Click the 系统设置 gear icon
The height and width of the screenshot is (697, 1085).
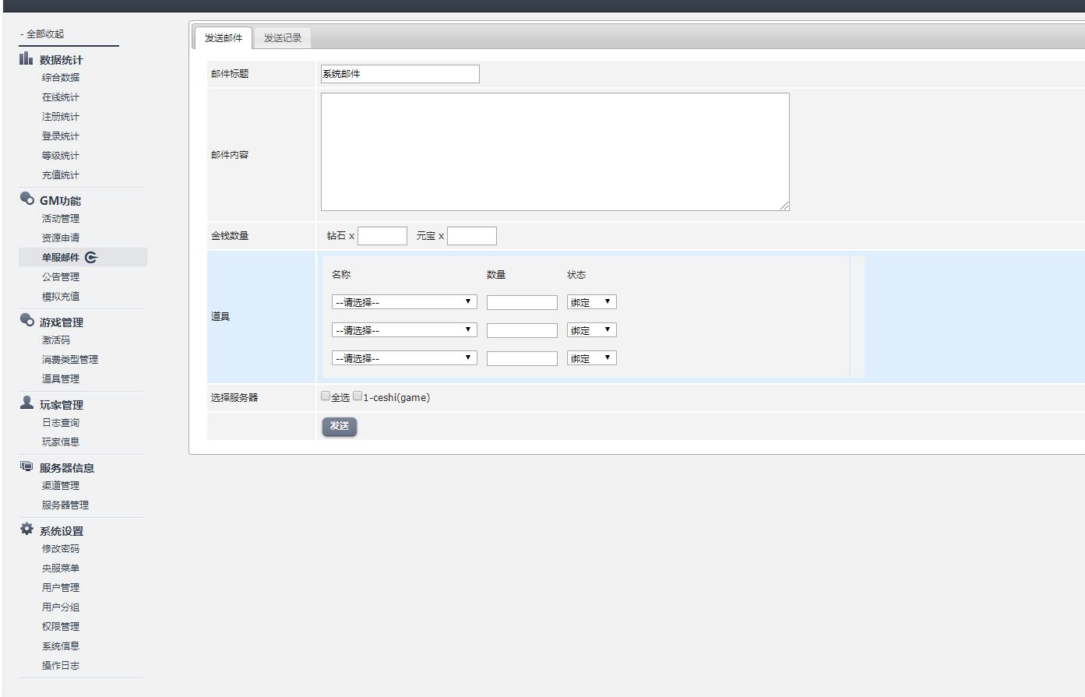coord(26,530)
